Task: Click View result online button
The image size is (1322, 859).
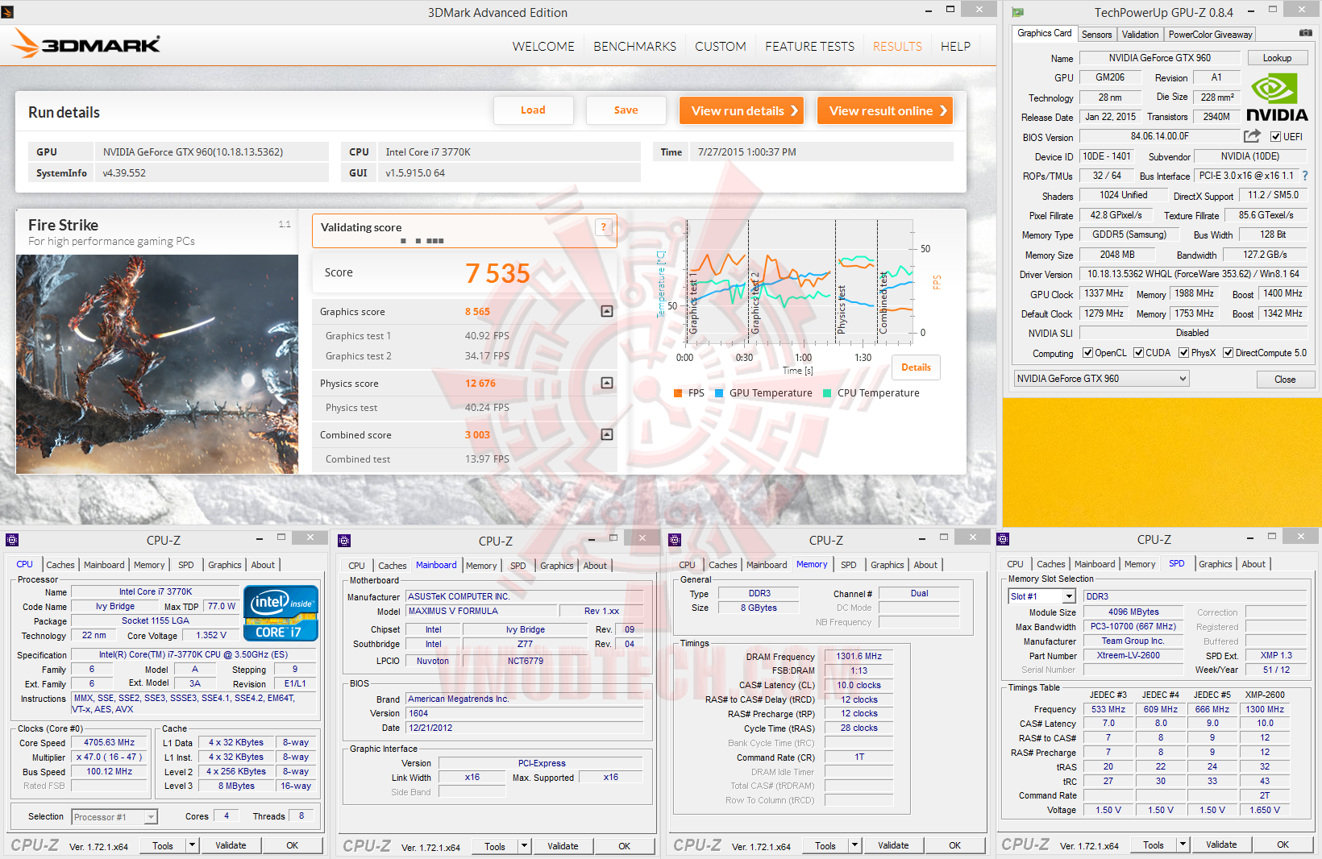Action: 885,110
